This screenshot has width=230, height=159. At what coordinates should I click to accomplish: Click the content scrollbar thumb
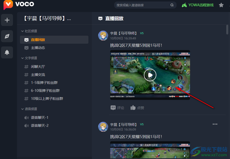tap(227, 29)
